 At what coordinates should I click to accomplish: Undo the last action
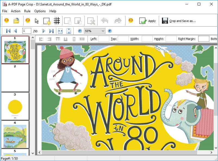(x=105, y=21)
